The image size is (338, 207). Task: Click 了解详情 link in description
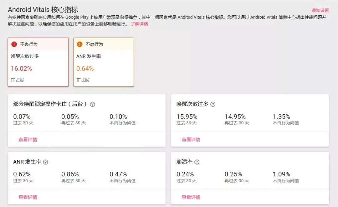139,24
